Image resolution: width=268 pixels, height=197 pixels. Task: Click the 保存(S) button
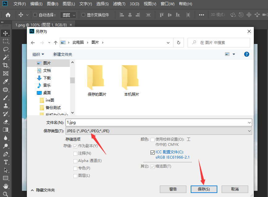pyautogui.click(x=204, y=189)
